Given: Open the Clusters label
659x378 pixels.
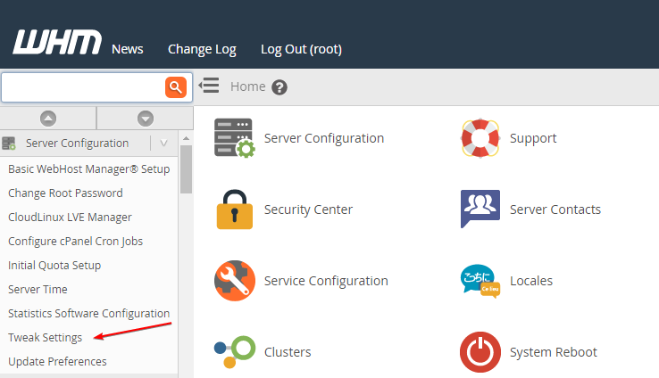Looking at the screenshot, I should pos(288,352).
